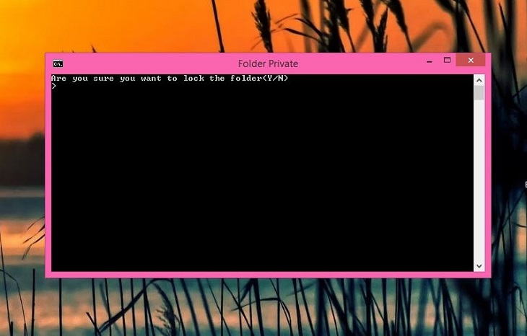Click the empty scrollbar track below the thumb
Image resolution: width=527 pixels, height=336 pixels.
pyautogui.click(x=479, y=180)
